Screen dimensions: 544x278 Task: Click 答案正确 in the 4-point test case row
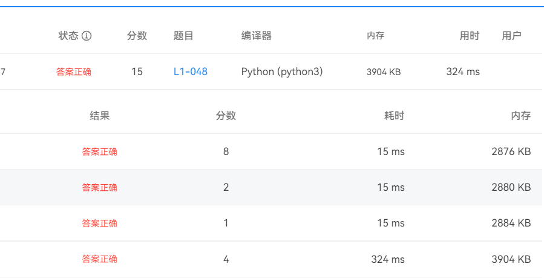click(x=100, y=259)
